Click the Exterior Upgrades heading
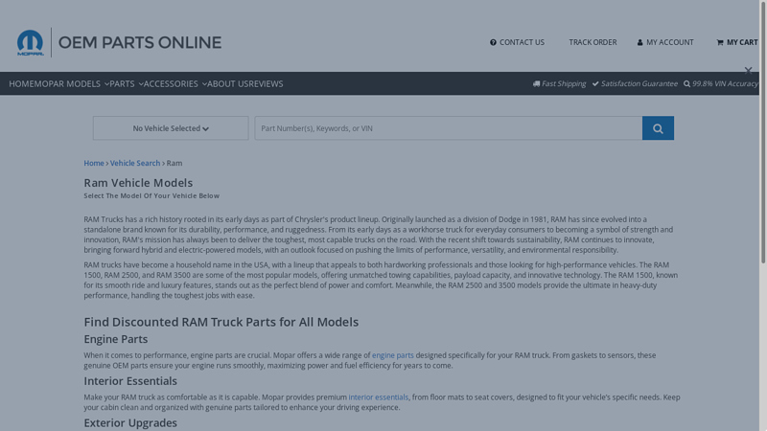Screen dimensions: 767x431 point(130,422)
